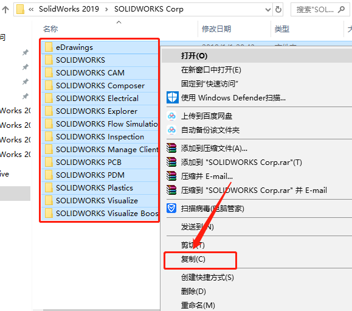This screenshot has width=352, height=311.
Task: Click the SOLIDWORKS CAM folder name
Action: coord(90,73)
